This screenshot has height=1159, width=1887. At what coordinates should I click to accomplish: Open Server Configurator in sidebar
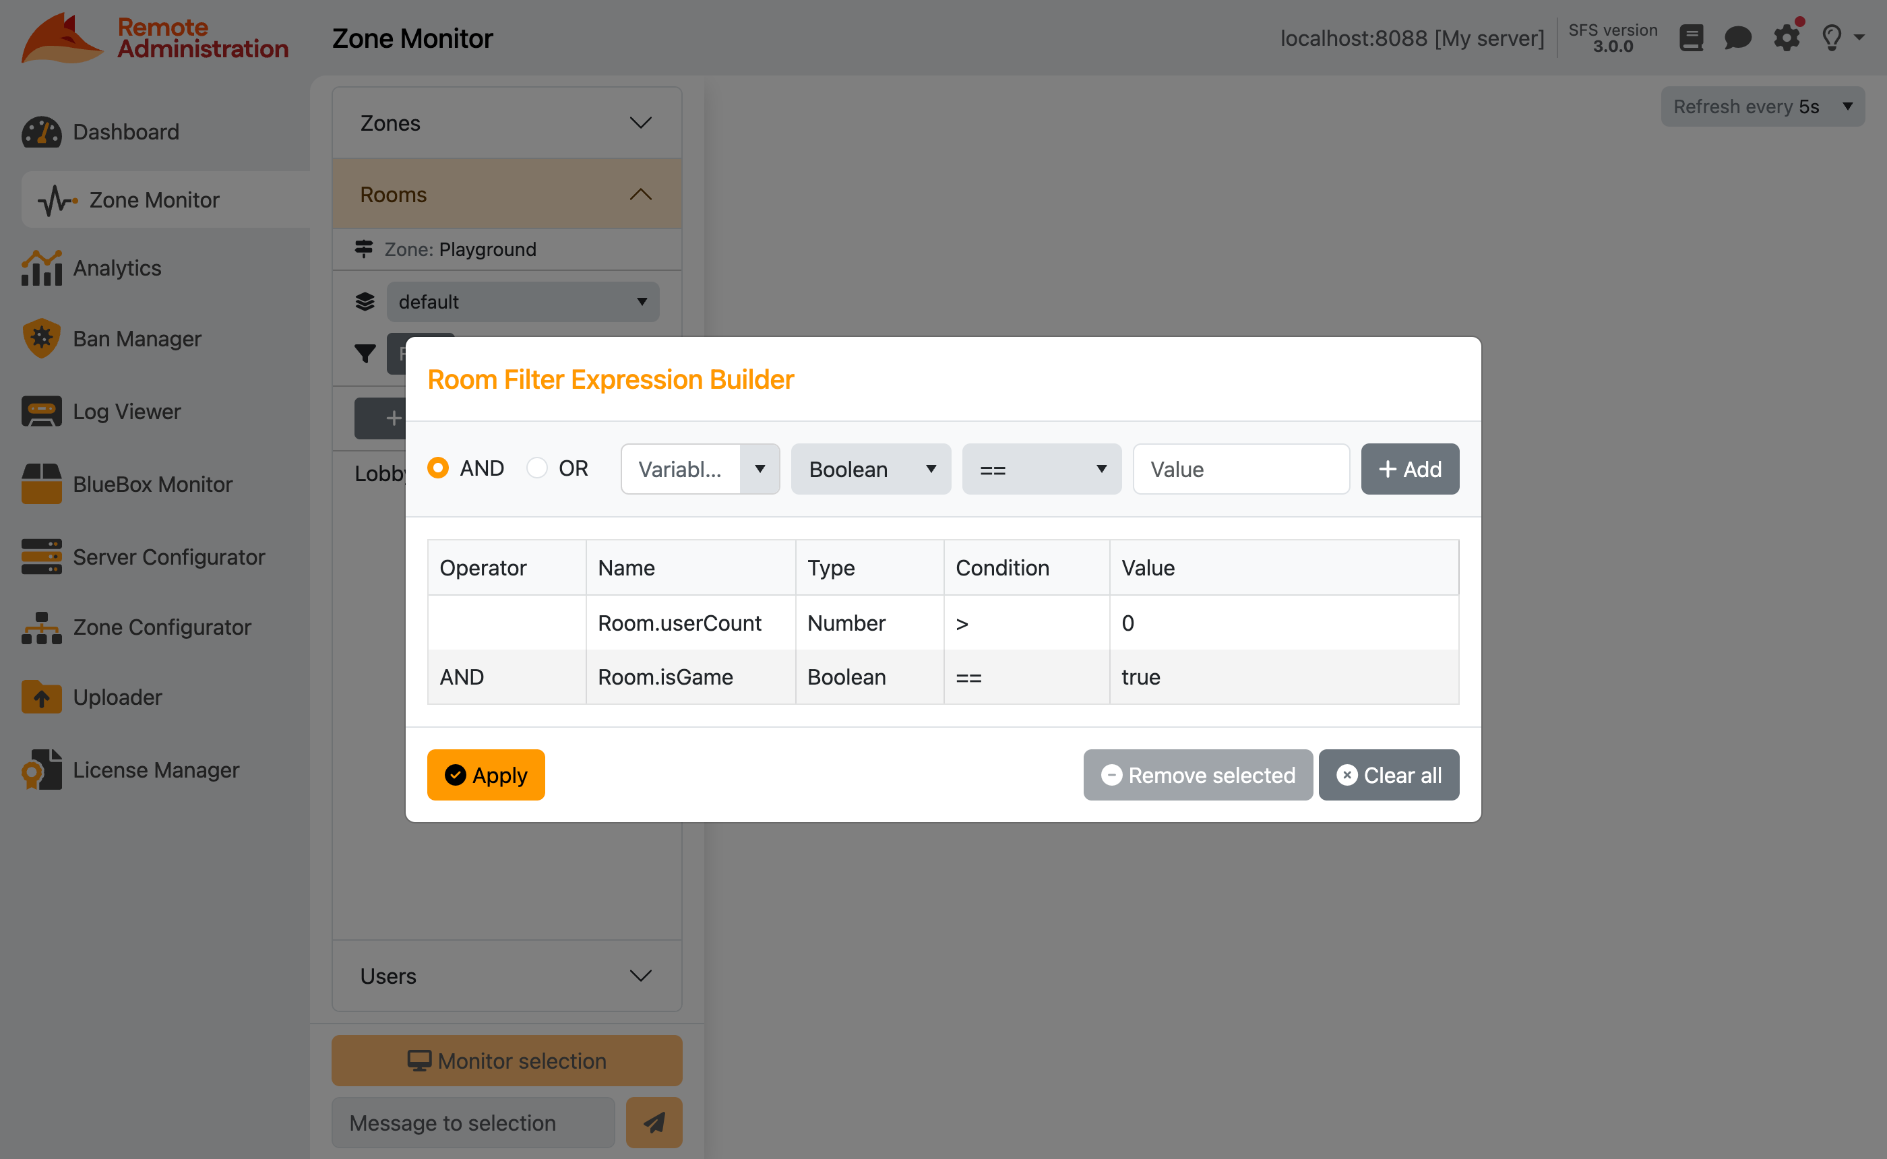[x=168, y=557]
